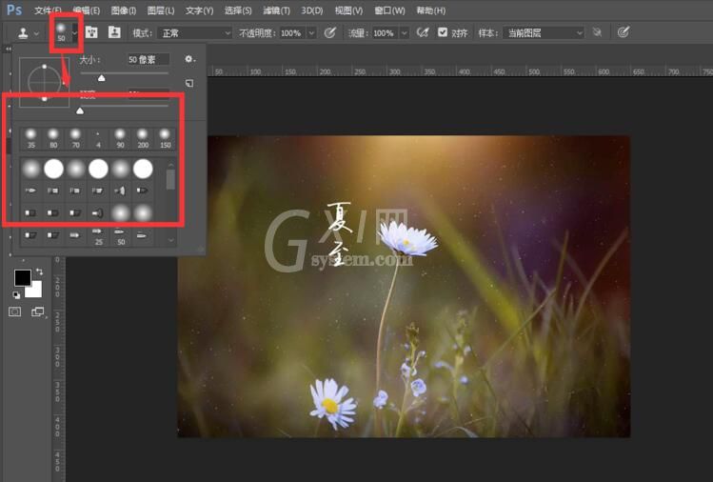This screenshot has height=482, width=713.
Task: Open the 帮助(H) menu
Action: point(431,10)
